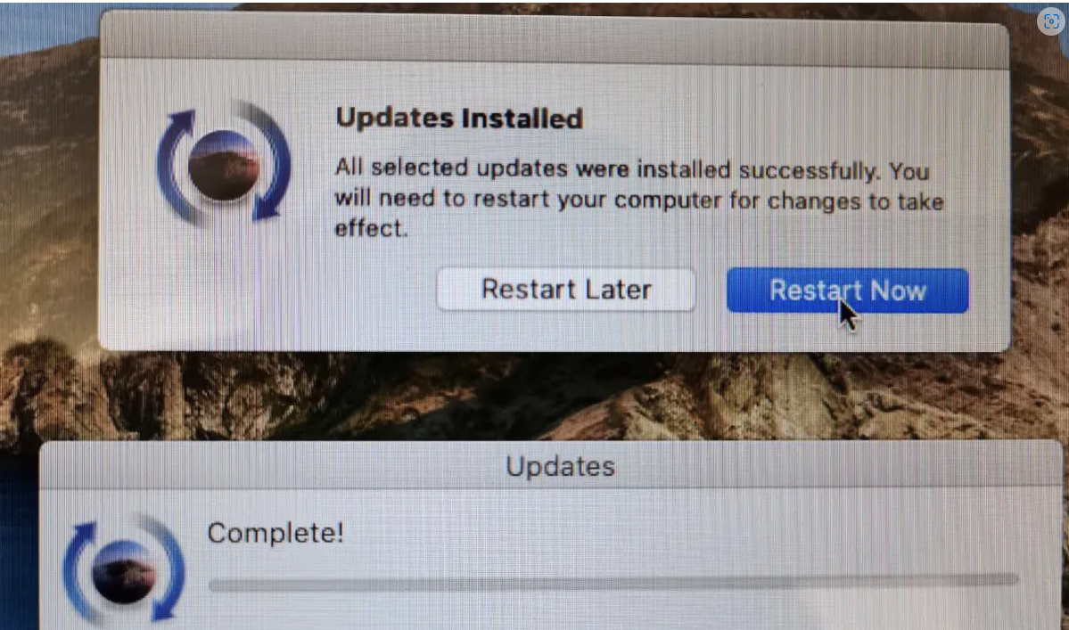Screen dimensions: 1069x630
Task: Open the visual search lens icon
Action: tap(1050, 21)
